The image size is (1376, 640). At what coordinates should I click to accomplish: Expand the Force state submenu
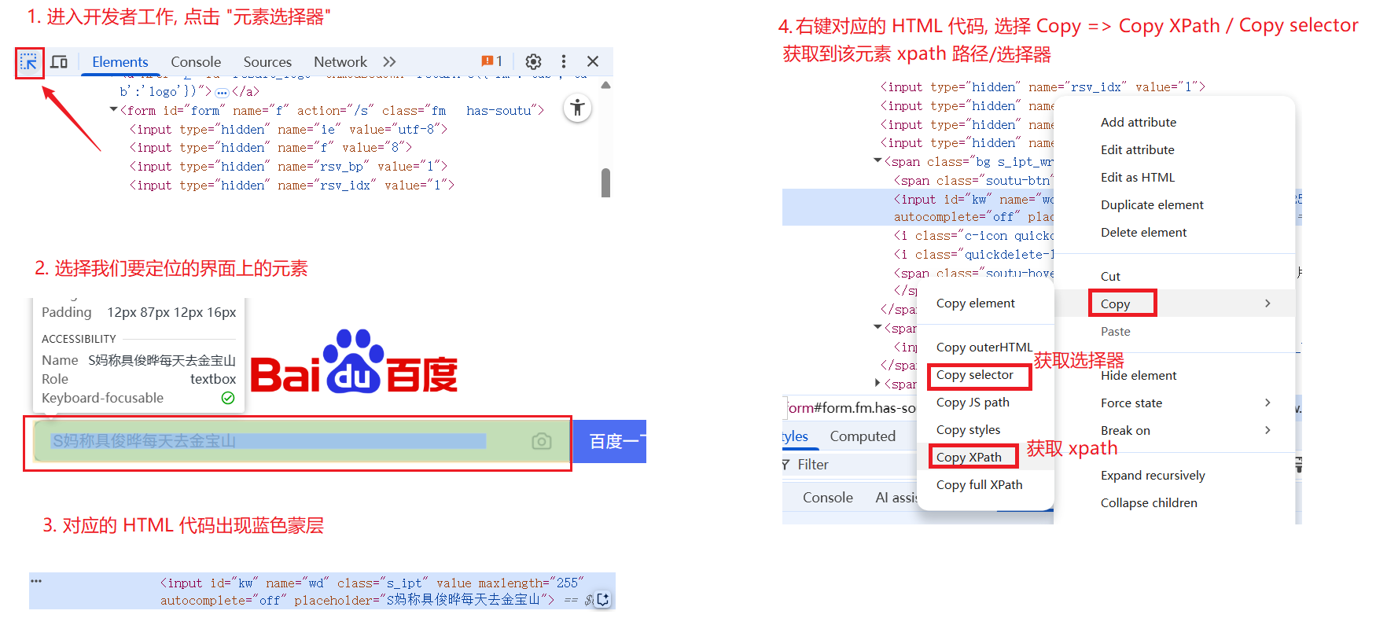[x=1174, y=403]
